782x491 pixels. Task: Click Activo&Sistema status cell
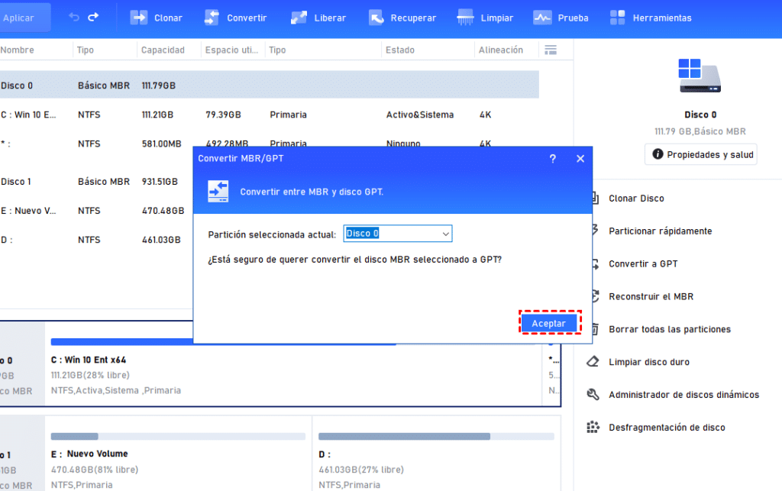tap(420, 115)
